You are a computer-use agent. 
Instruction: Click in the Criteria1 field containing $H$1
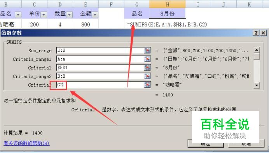100,68
